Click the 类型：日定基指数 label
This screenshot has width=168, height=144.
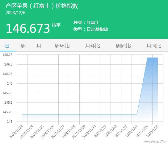(91, 29)
